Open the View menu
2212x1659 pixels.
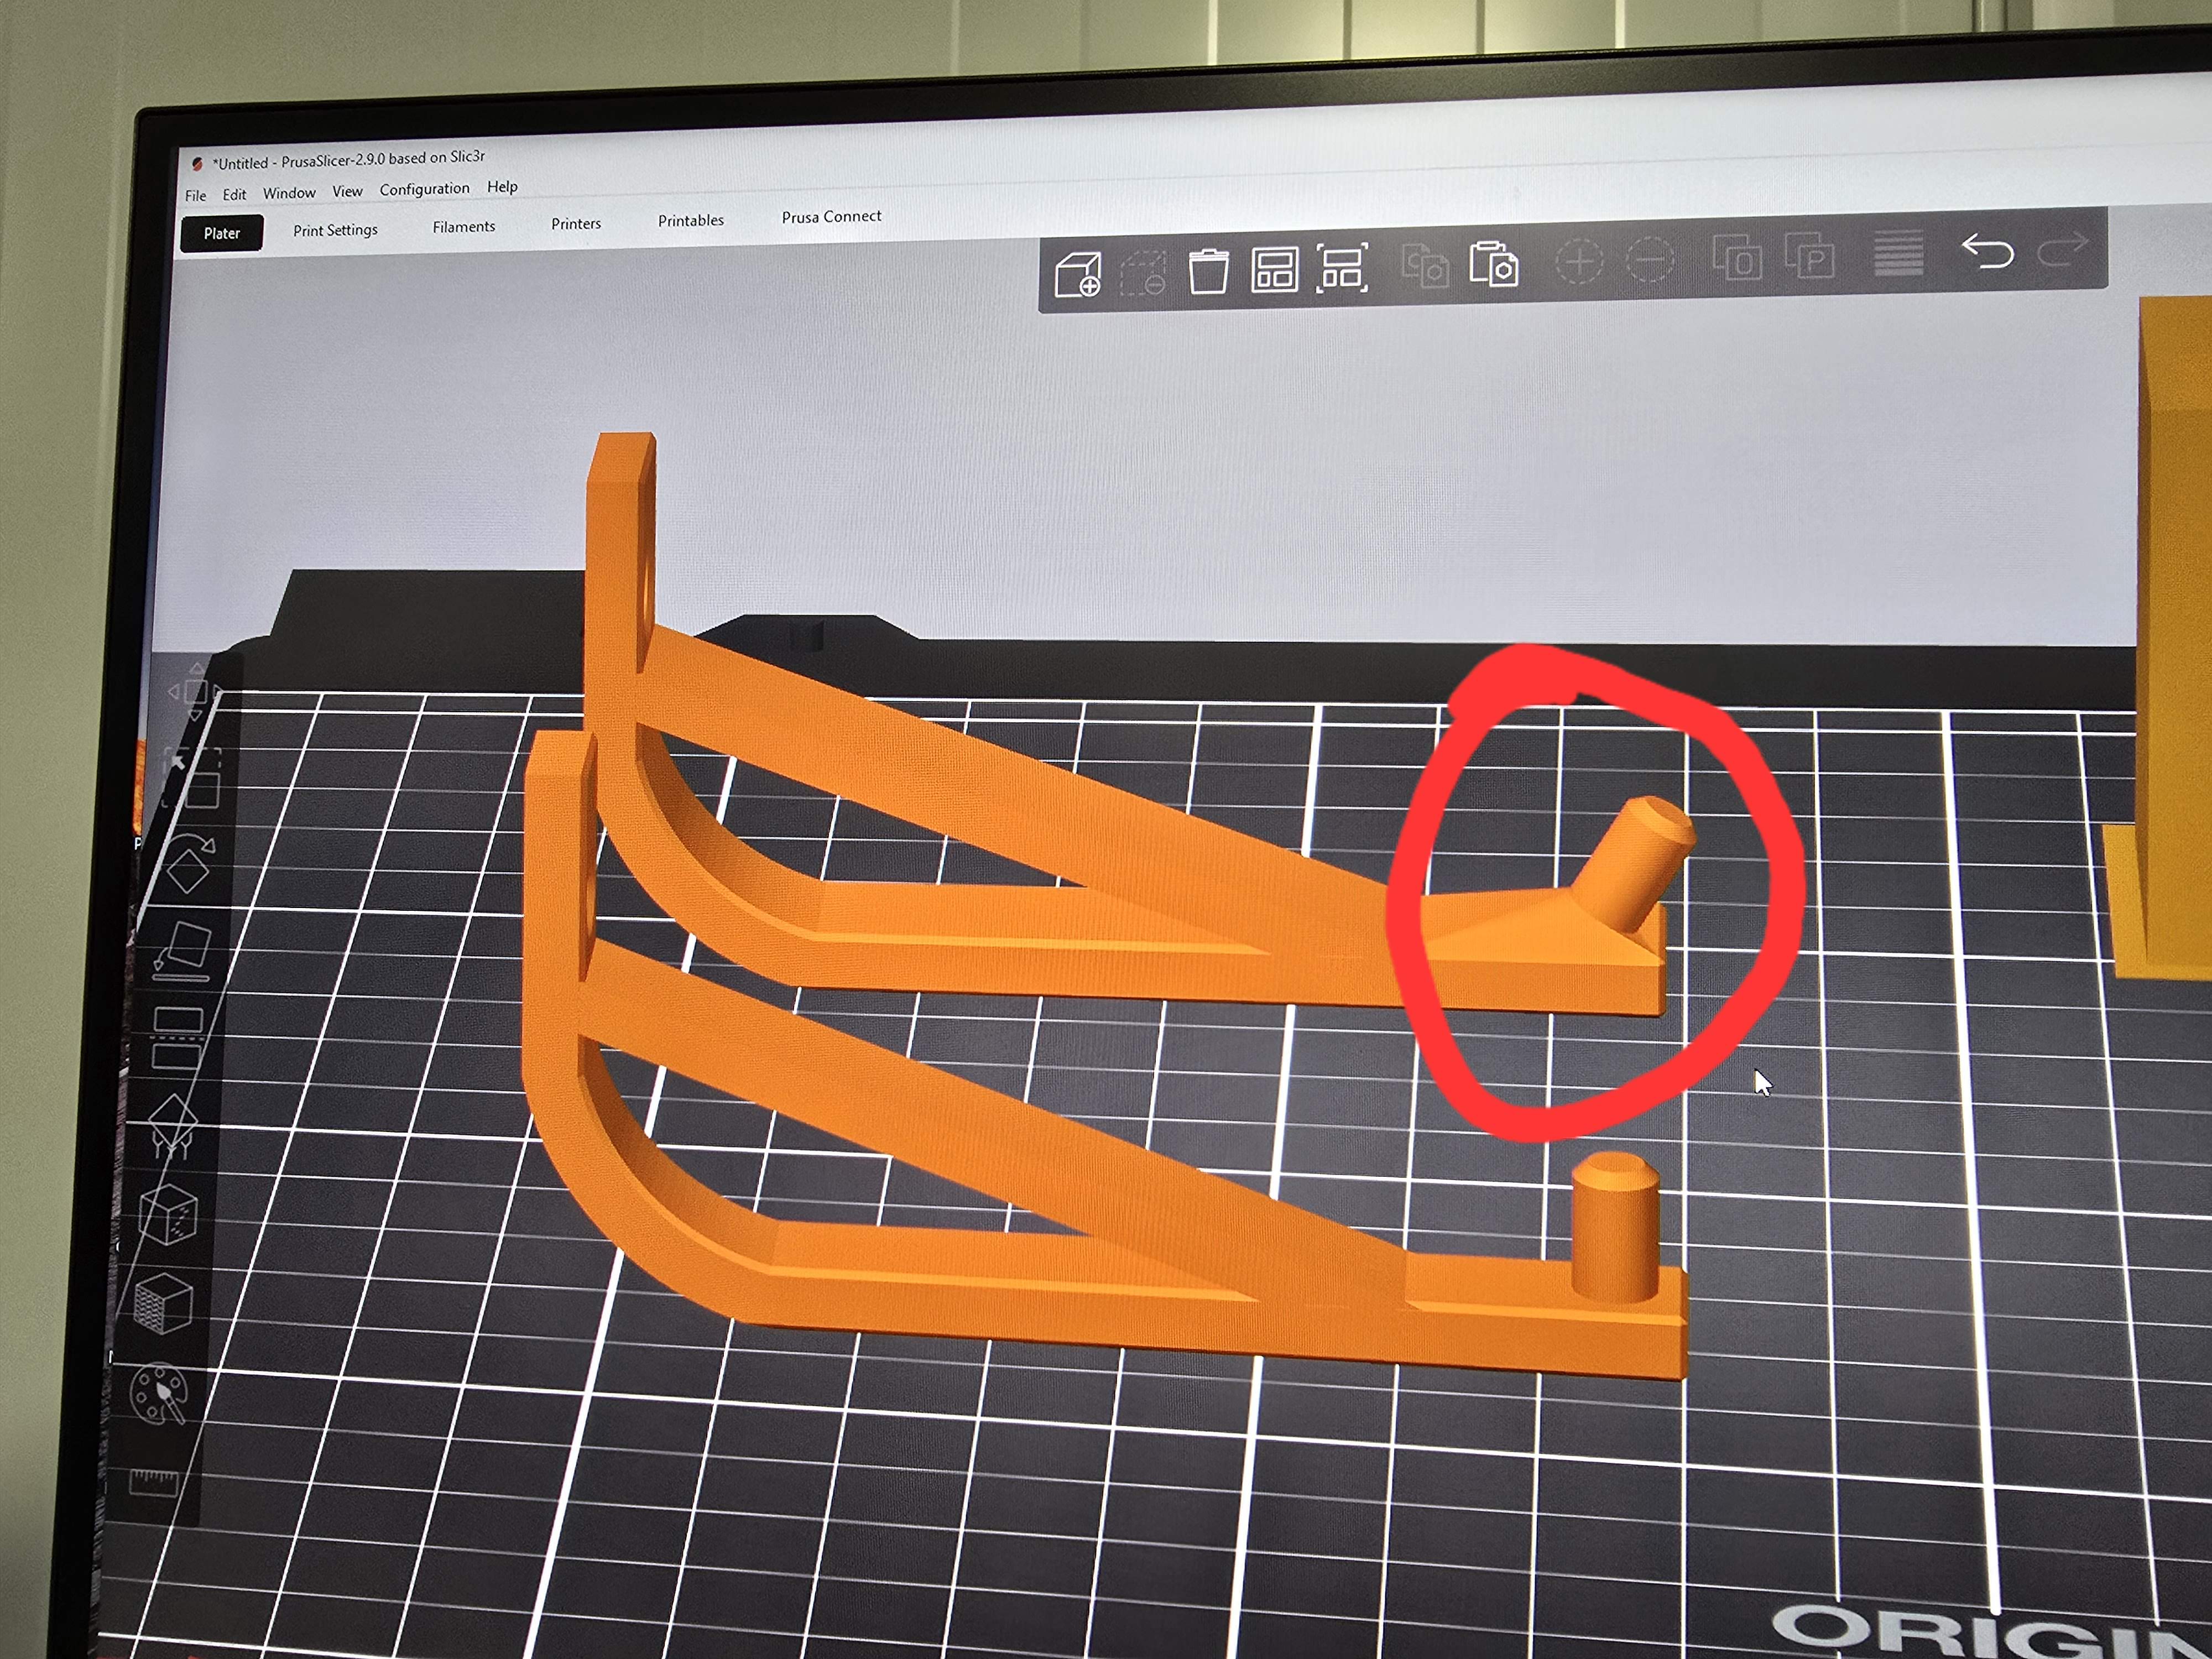pyautogui.click(x=347, y=191)
